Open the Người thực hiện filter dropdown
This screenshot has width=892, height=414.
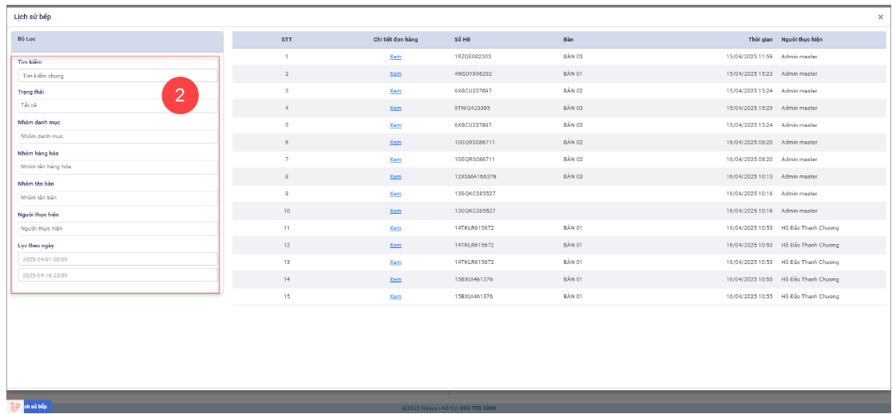coord(117,228)
